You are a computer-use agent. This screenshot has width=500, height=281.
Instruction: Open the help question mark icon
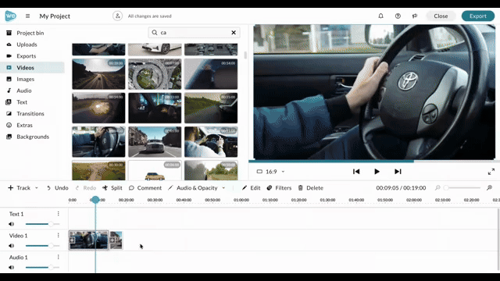coord(398,16)
